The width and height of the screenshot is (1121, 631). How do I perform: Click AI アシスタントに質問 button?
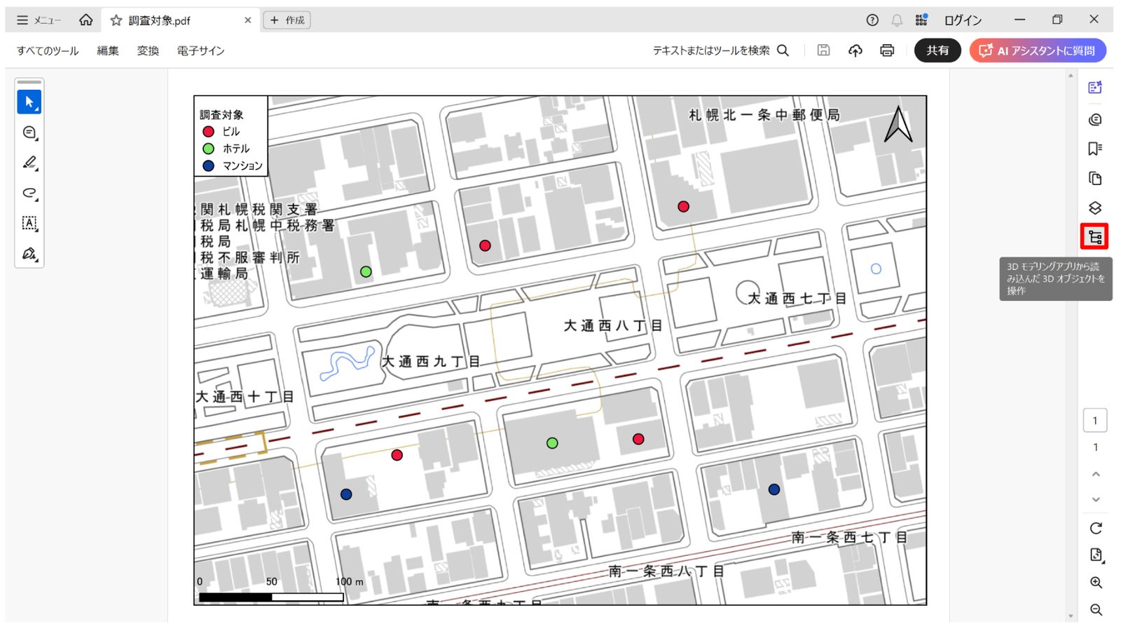(x=1038, y=50)
